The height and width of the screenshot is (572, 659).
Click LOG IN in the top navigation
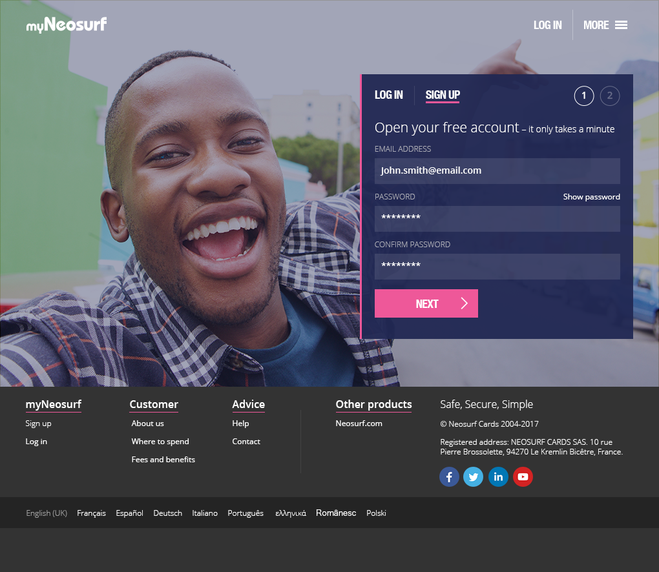[x=548, y=25]
